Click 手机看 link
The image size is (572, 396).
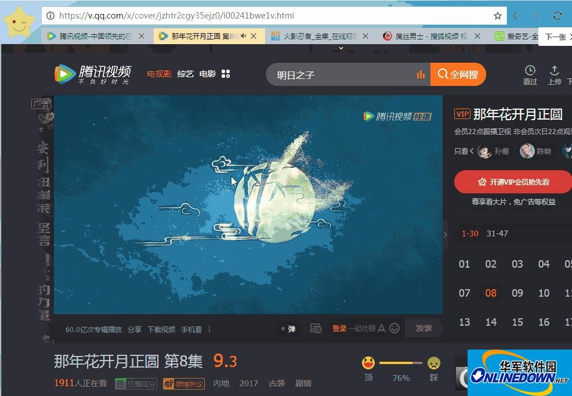point(191,330)
